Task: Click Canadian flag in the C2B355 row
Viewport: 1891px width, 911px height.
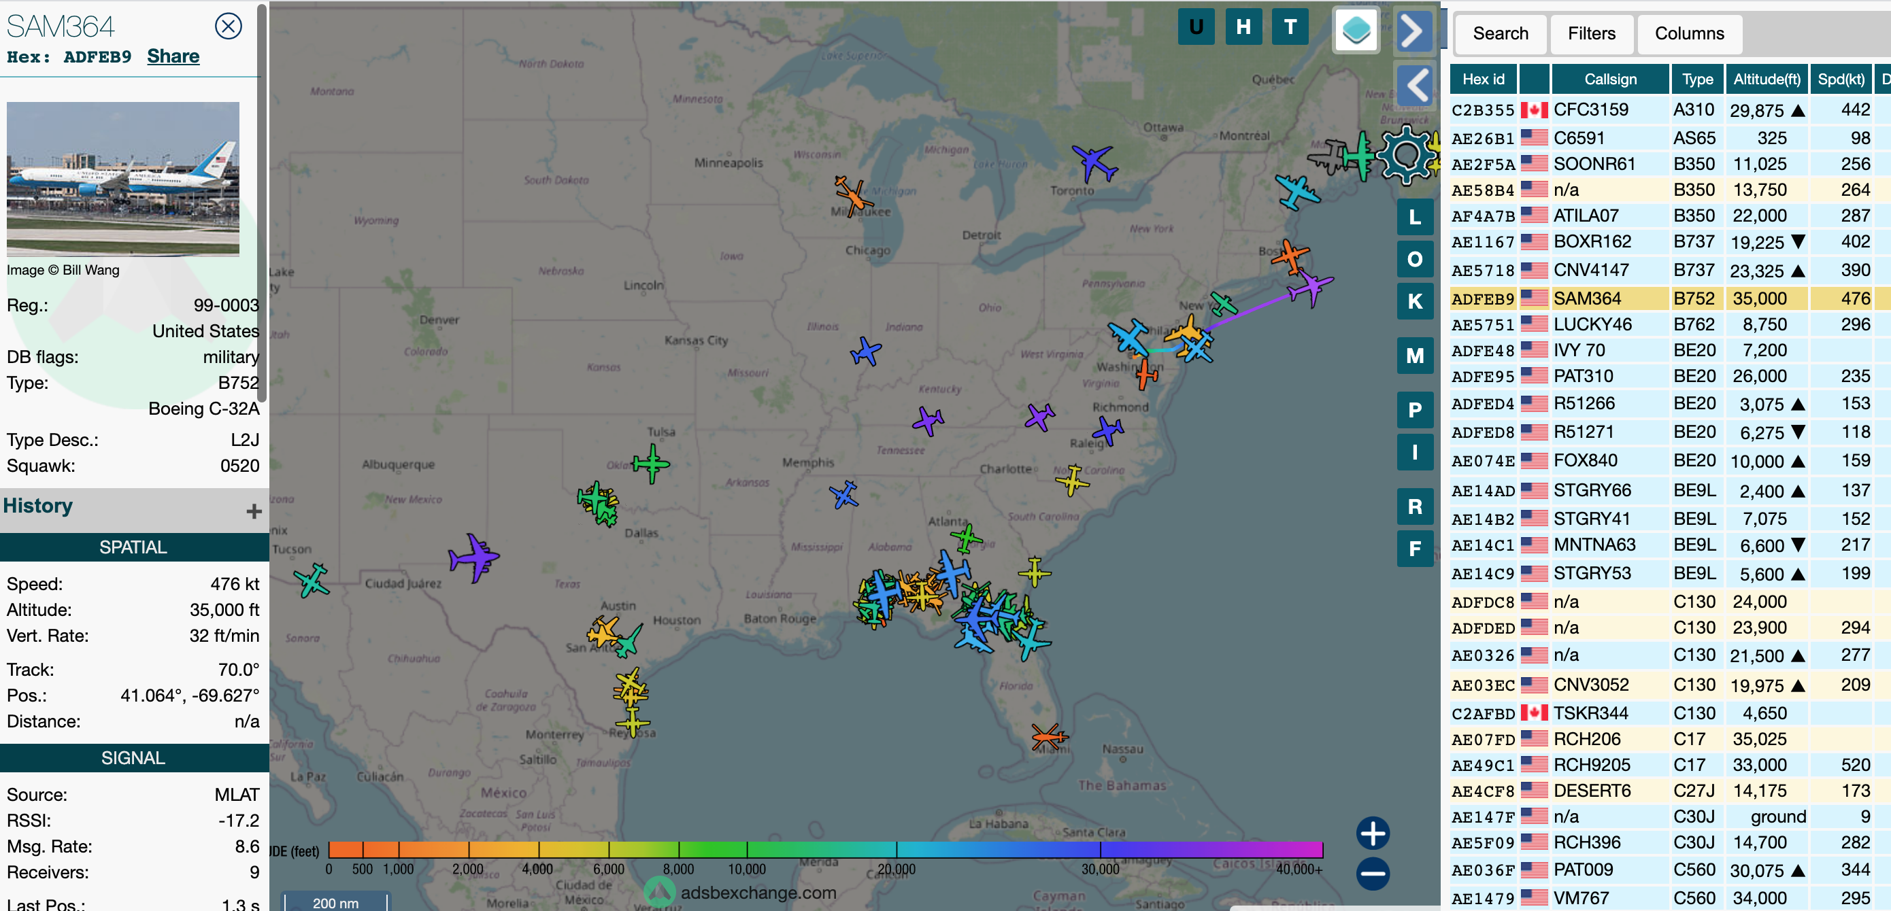Action: click(x=1533, y=110)
